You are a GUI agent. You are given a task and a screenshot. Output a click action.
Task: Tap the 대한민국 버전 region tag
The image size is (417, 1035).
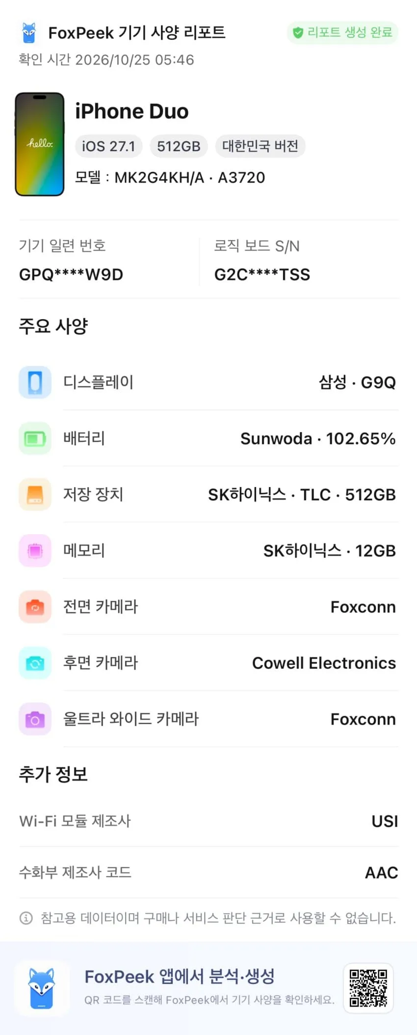pos(261,146)
